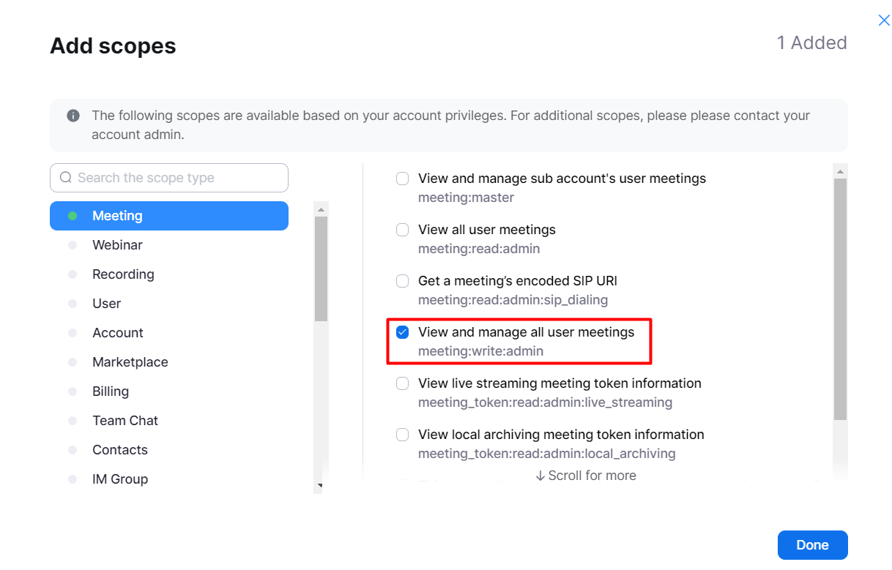Select View live streaming meeting token information
Viewport: 892px width, 570px height.
403,383
